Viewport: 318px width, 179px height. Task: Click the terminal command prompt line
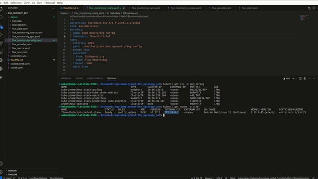[x=113, y=115]
